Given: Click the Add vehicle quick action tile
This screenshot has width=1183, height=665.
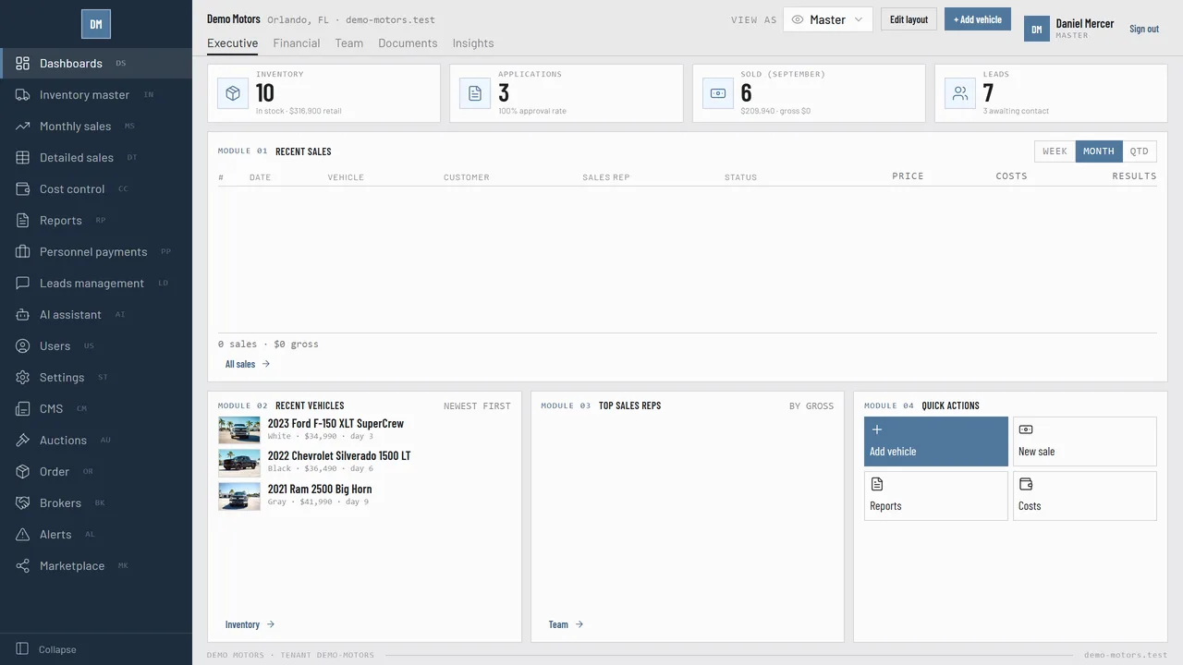Looking at the screenshot, I should click(x=936, y=441).
